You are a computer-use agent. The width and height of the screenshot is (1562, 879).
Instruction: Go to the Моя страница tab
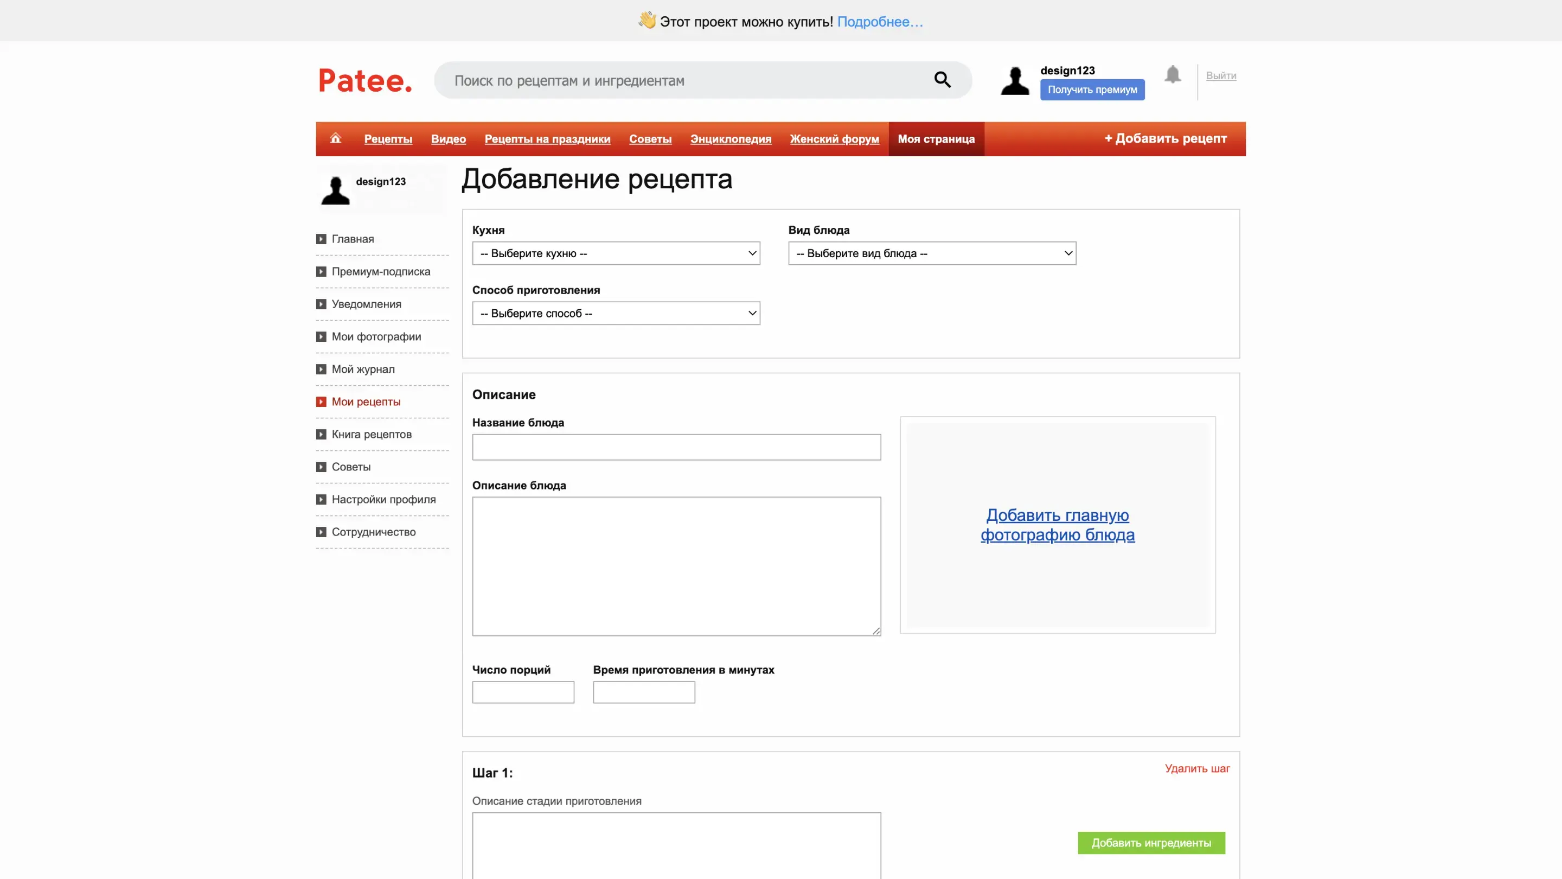click(x=936, y=139)
